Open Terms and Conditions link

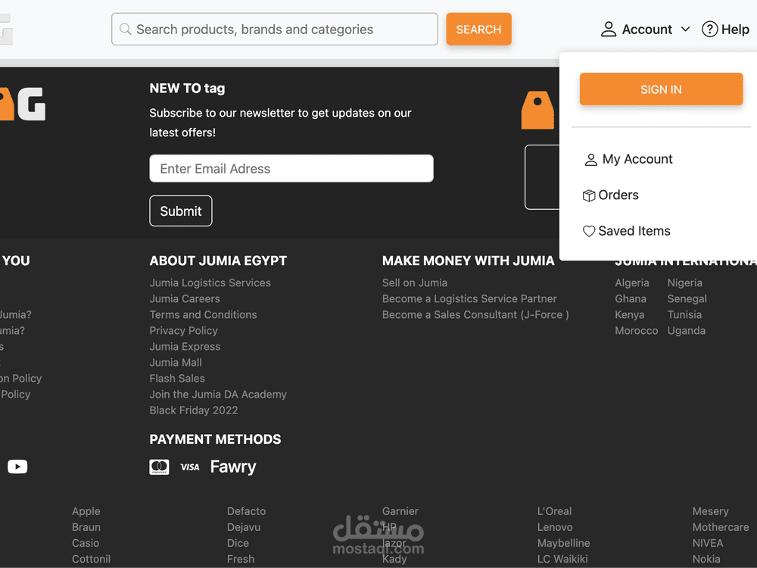[x=203, y=314]
